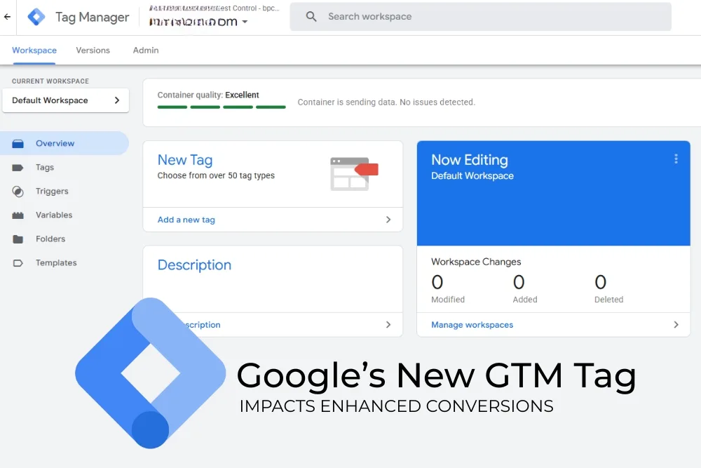Click the search magnifier icon
The image size is (701, 468).
tap(311, 17)
